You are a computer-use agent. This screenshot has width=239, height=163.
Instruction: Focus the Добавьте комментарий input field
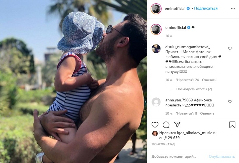178,156
